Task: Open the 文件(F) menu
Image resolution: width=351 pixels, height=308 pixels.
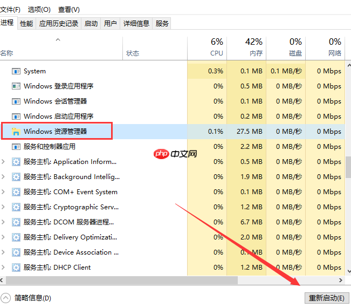Action: [10, 10]
